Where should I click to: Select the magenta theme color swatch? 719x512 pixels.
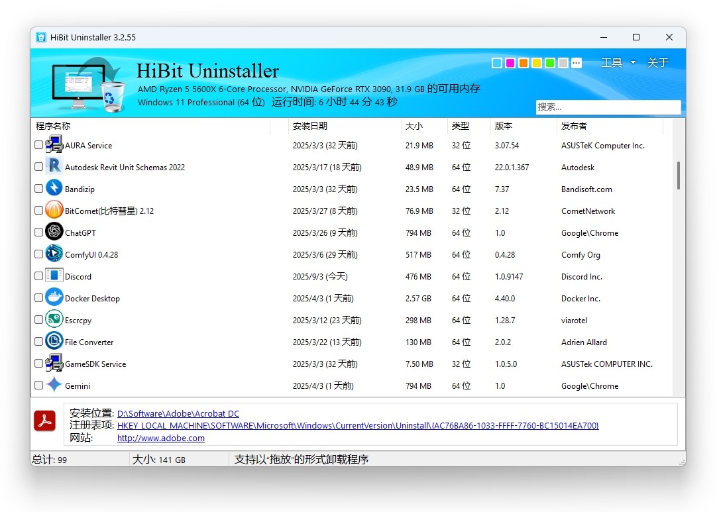click(510, 64)
